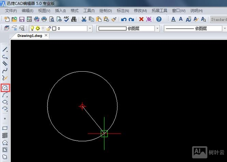Open the 修改(M) menu

point(140,11)
